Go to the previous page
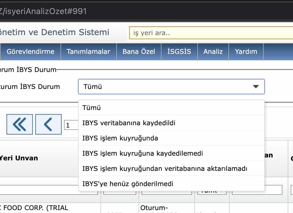This screenshot has height=213, width=293. coord(48,124)
